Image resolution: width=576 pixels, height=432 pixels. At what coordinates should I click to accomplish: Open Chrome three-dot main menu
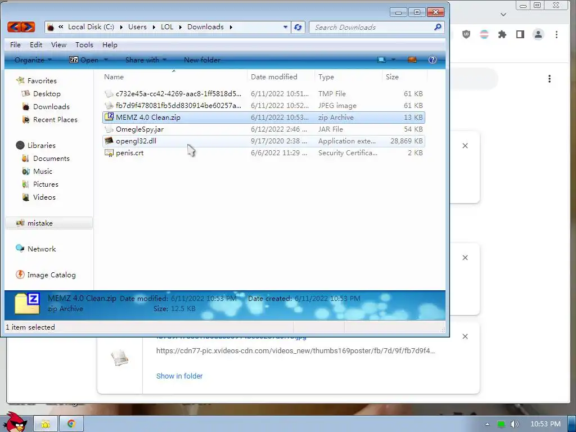coord(556,34)
